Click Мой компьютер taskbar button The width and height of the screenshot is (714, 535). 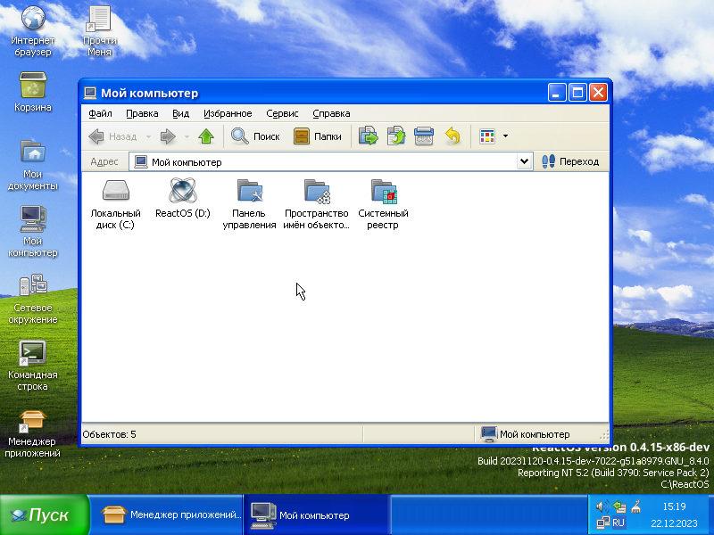tap(317, 515)
